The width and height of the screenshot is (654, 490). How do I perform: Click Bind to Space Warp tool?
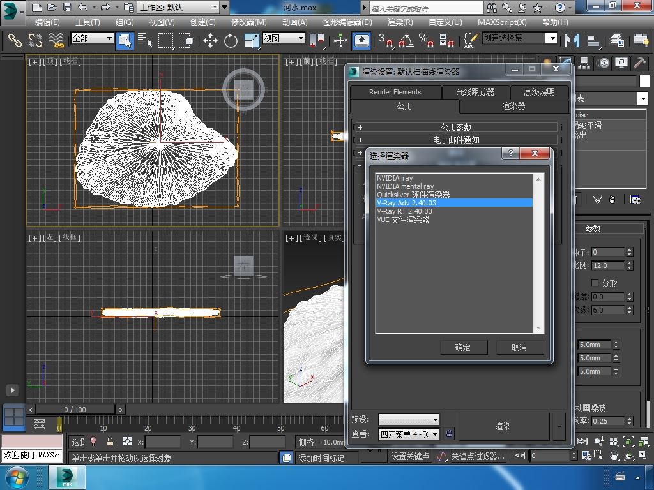click(56, 40)
